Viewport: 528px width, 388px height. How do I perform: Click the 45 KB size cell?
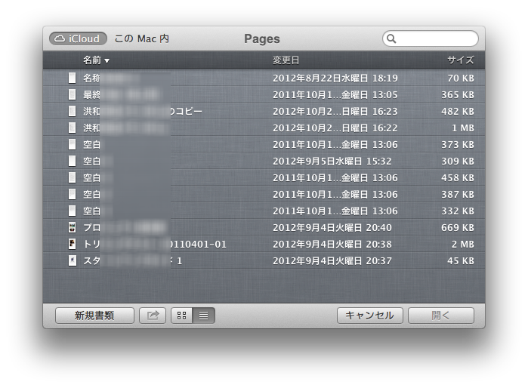pyautogui.click(x=461, y=261)
